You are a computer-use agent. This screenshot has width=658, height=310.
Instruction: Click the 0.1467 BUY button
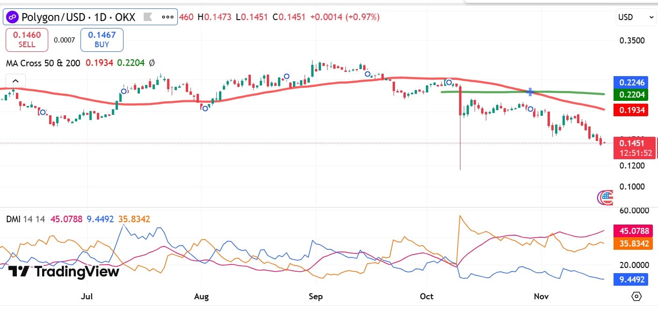point(102,40)
